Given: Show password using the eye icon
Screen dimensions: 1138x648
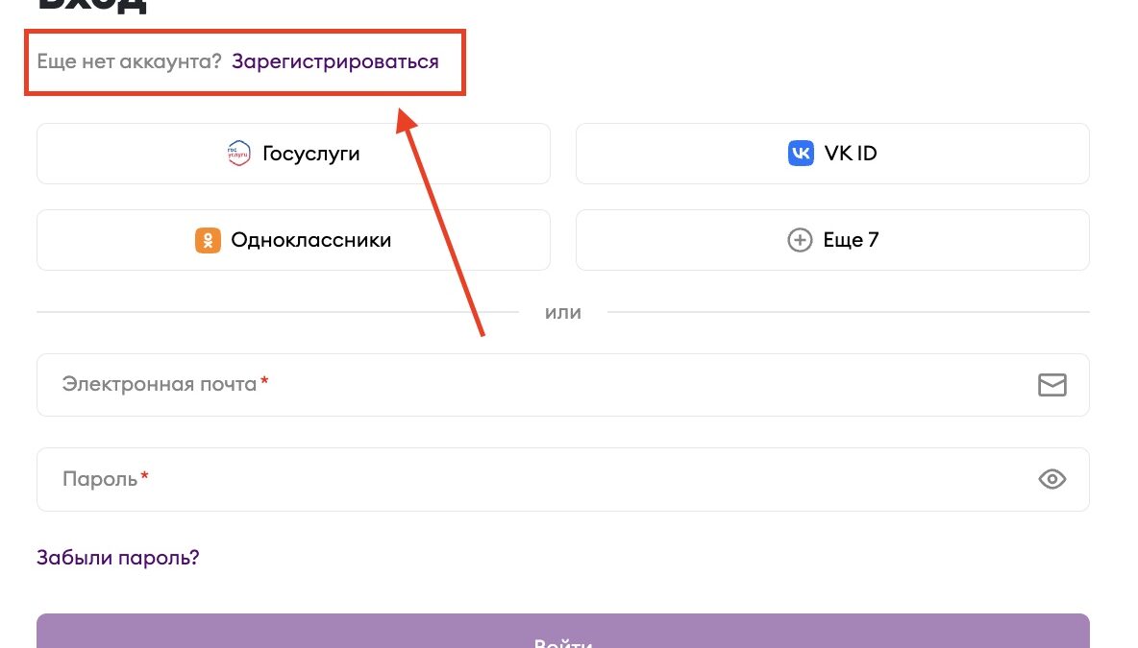Looking at the screenshot, I should (1052, 479).
